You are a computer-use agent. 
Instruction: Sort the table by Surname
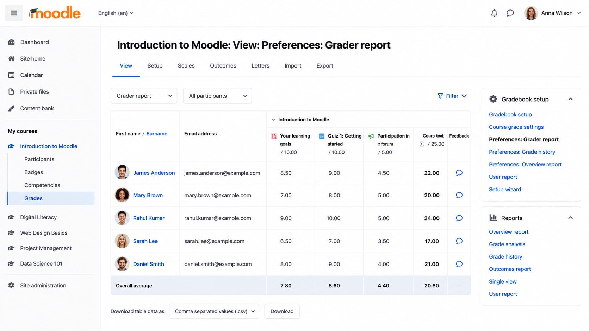pos(157,134)
